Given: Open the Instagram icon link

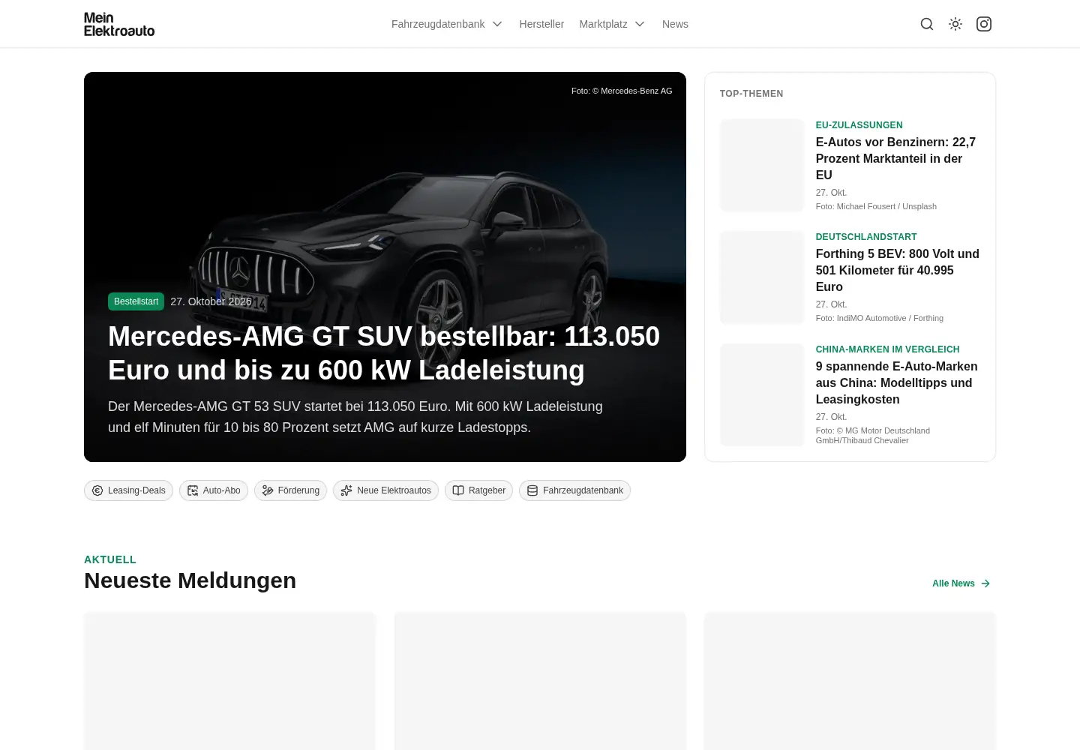Looking at the screenshot, I should click(x=984, y=24).
